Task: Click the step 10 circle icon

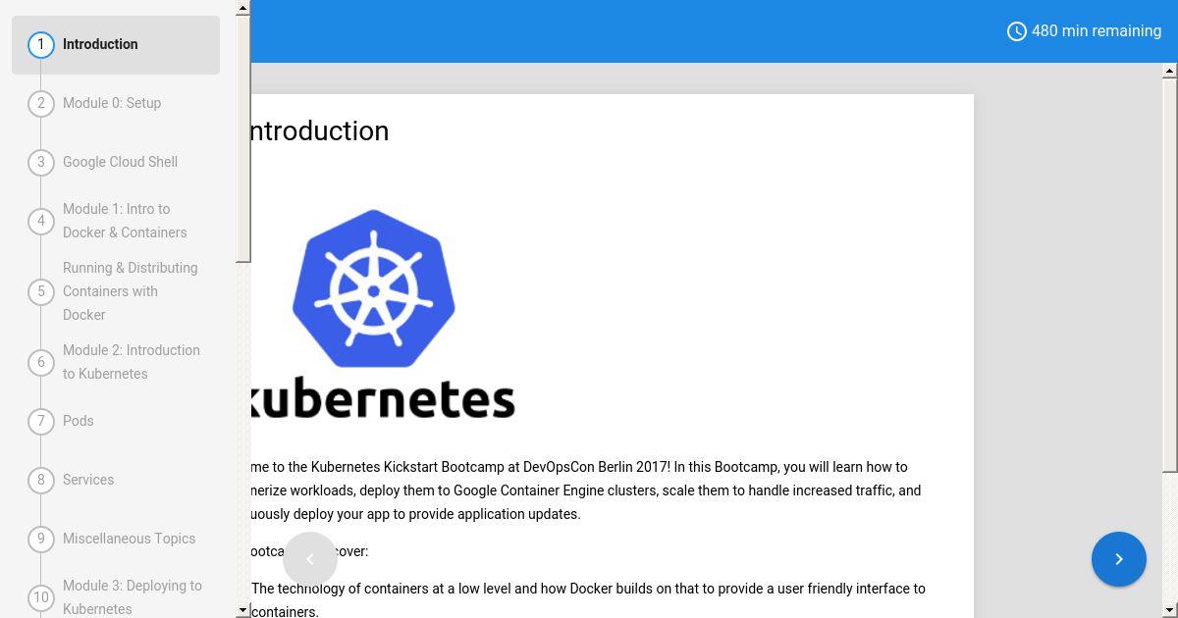Action: click(41, 597)
